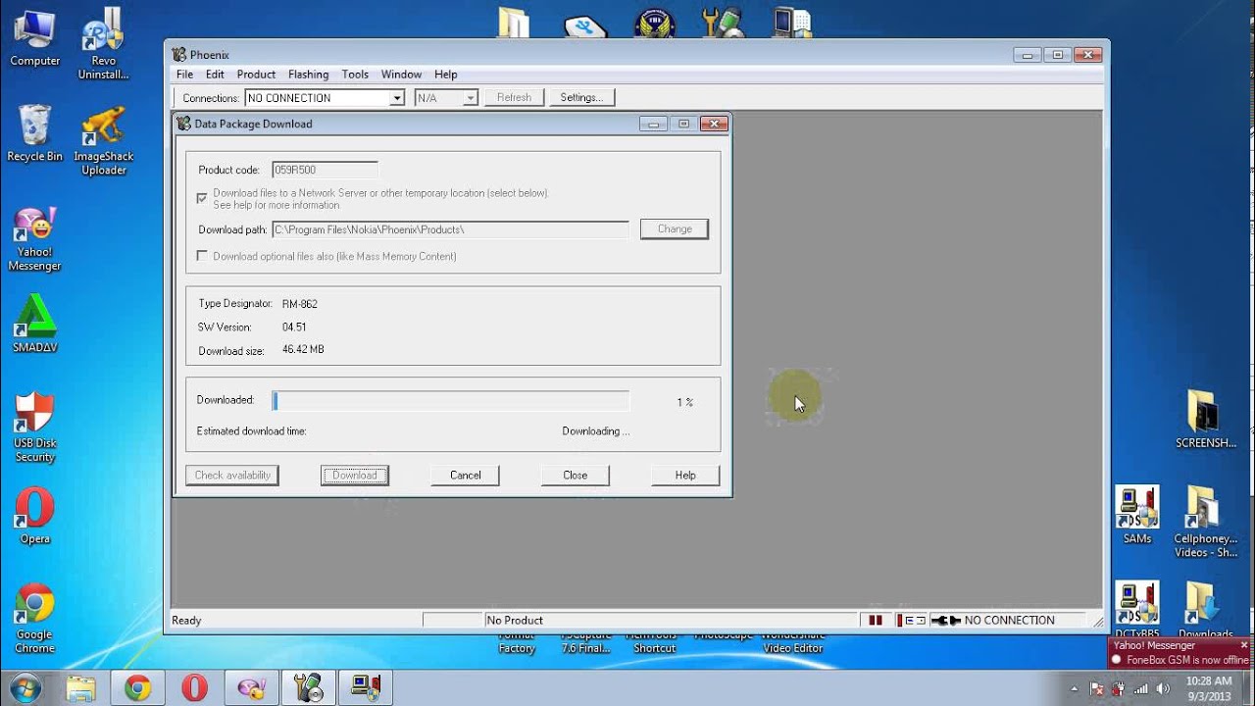Open the network signal tray icon
The width and height of the screenshot is (1255, 706).
[x=1140, y=688]
